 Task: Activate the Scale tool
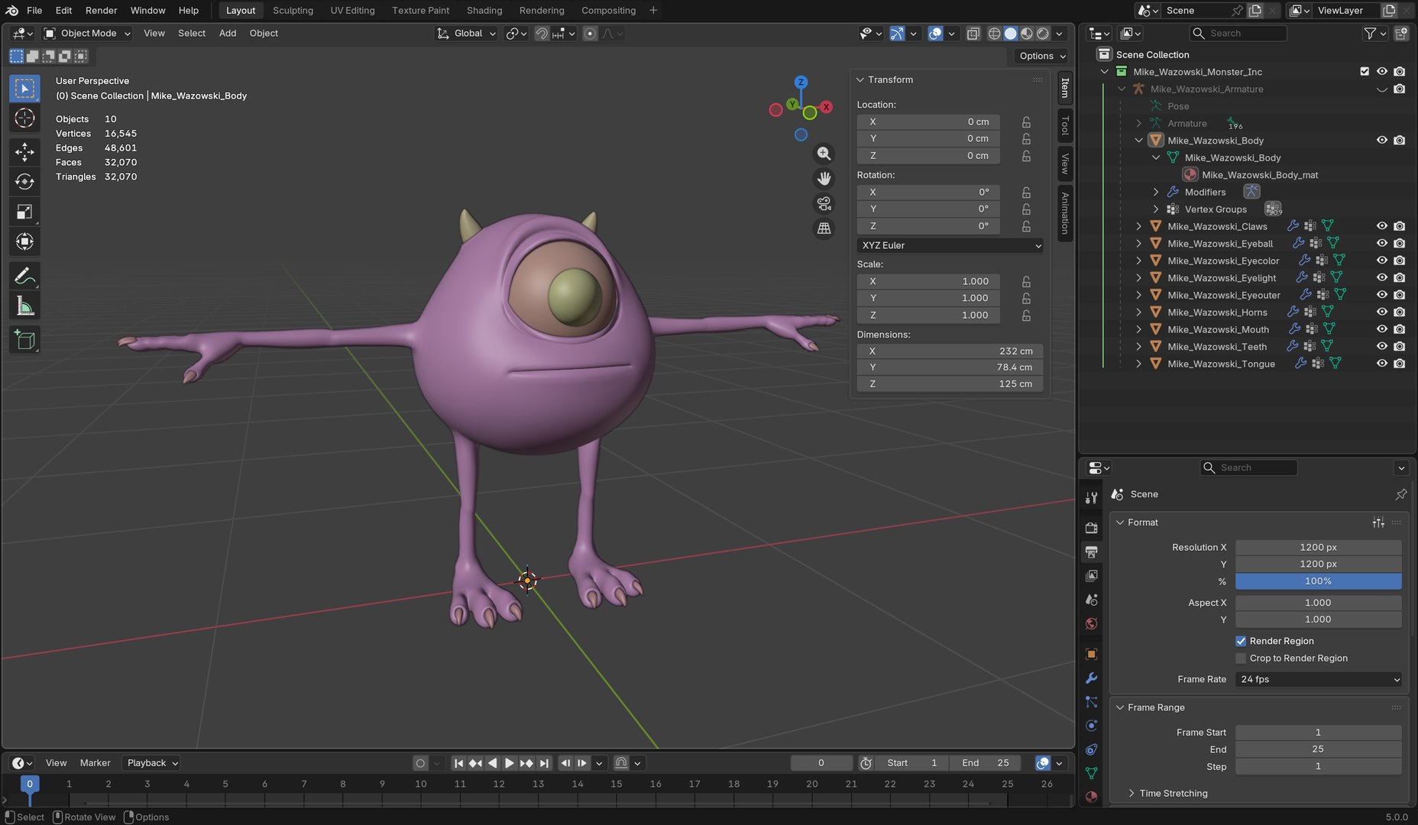point(24,212)
